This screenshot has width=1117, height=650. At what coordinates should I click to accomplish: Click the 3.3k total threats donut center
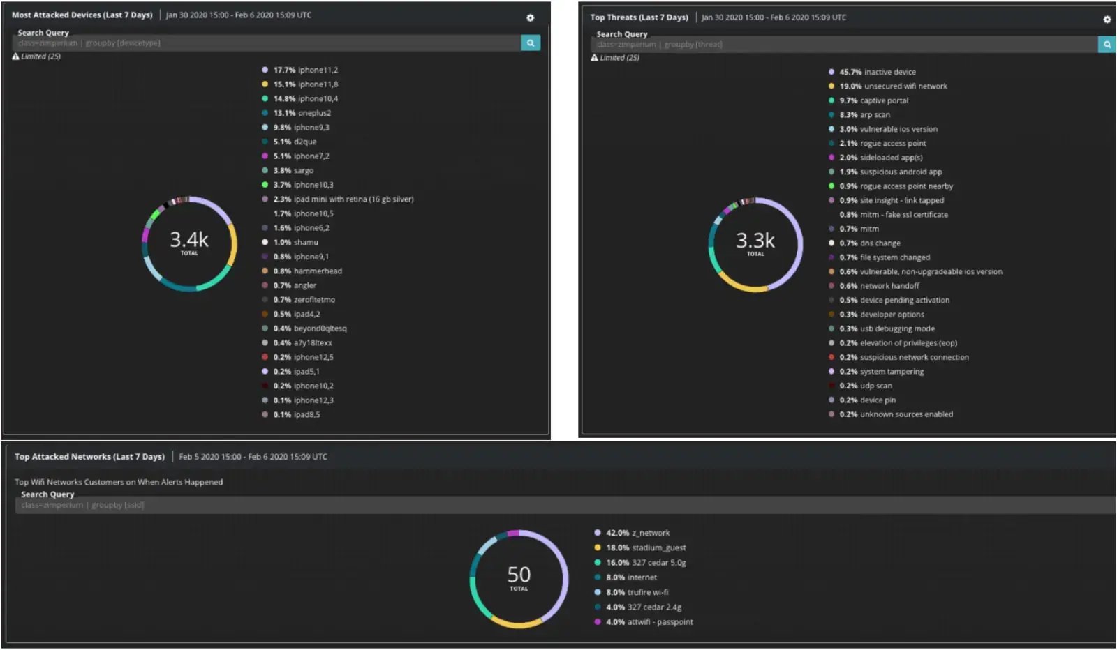(x=755, y=243)
